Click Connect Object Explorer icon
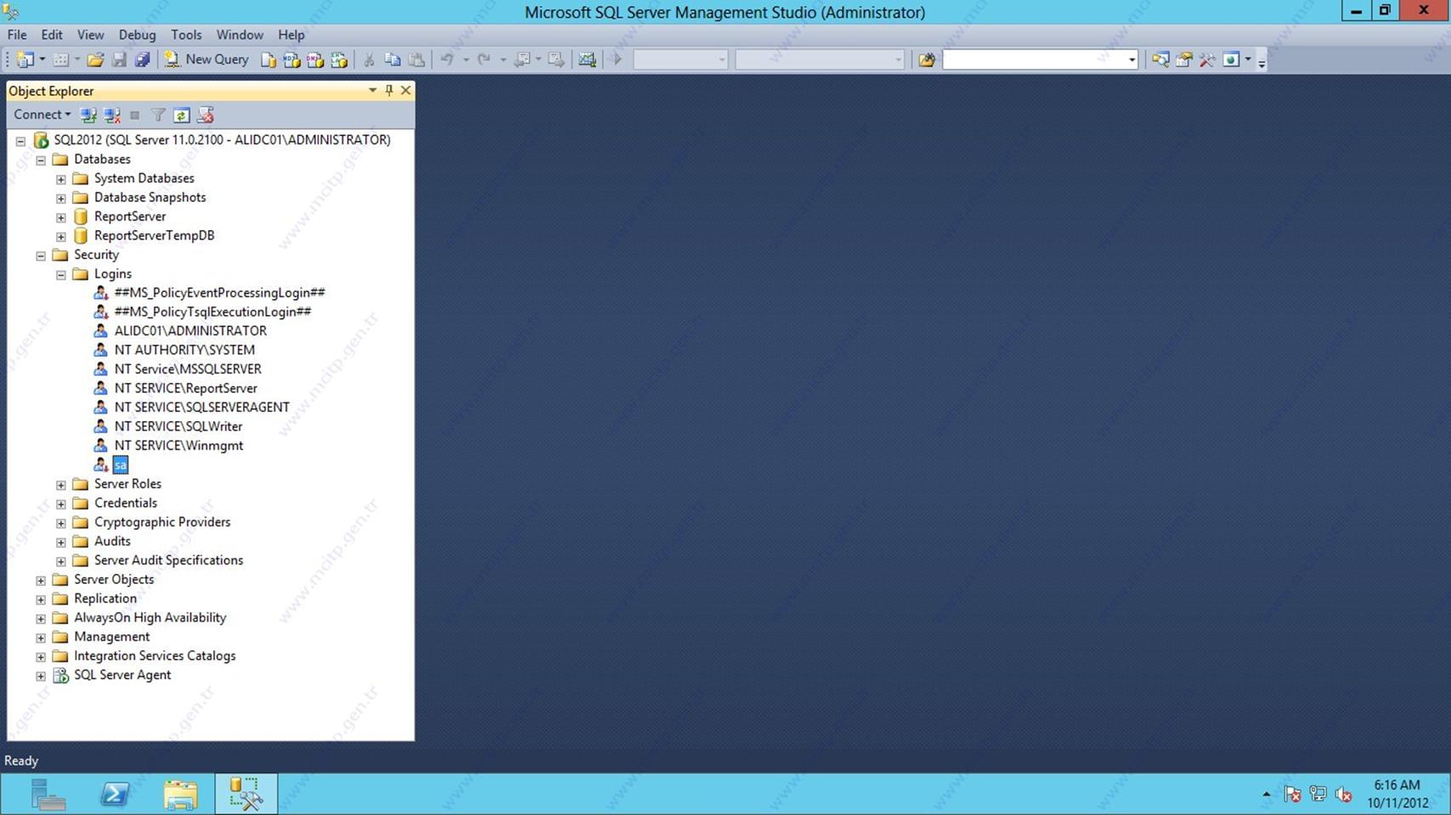The height and width of the screenshot is (815, 1451). 88,115
